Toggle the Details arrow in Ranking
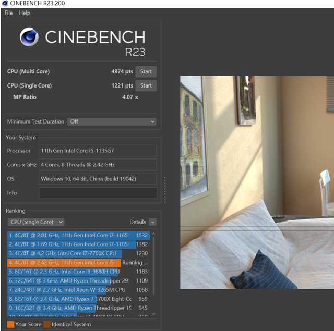This screenshot has height=331, width=334. click(x=152, y=222)
